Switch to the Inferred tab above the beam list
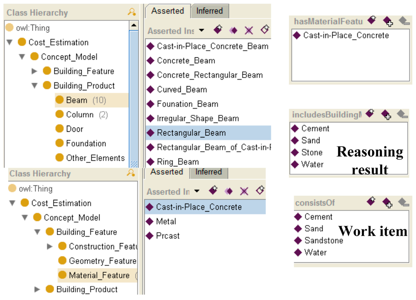Viewport: 416px width, 300px height. click(x=209, y=11)
